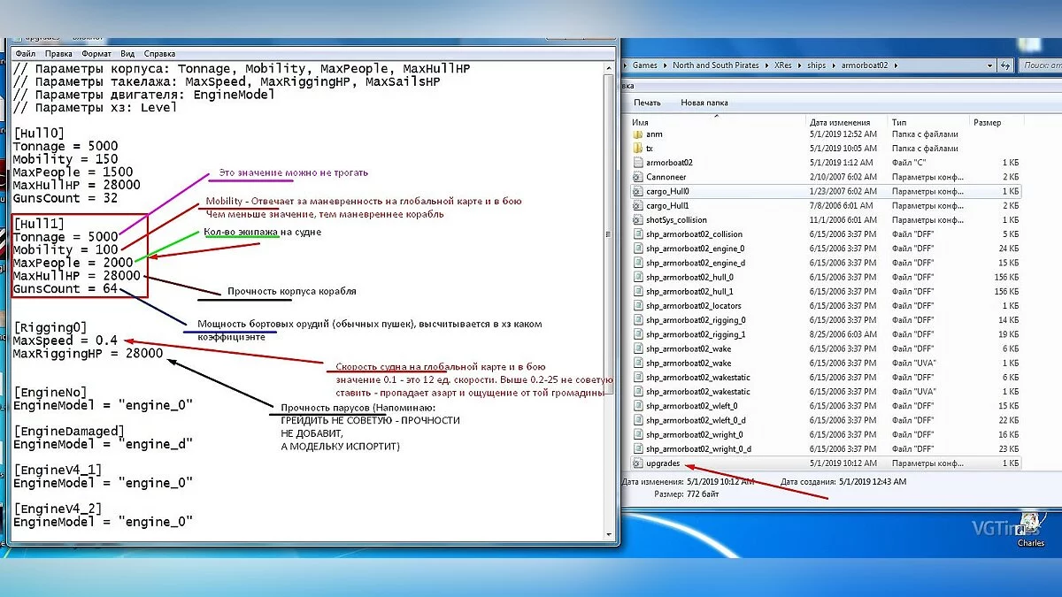The width and height of the screenshot is (1062, 597).
Task: Click the tx folder icon in Explorer
Action: [x=637, y=149]
